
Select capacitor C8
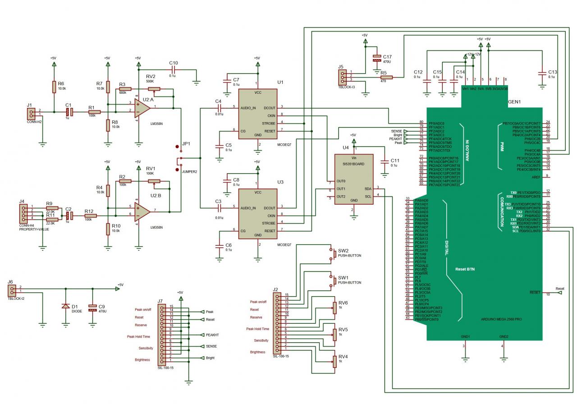click(x=227, y=181)
